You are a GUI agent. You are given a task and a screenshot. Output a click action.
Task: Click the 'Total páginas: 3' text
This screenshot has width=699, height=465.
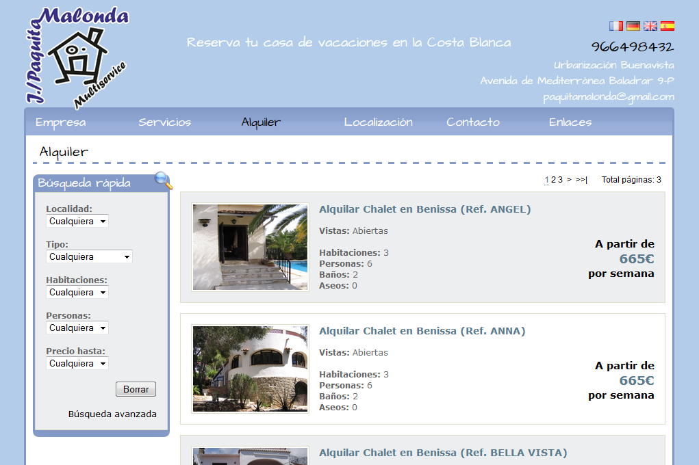[x=631, y=180]
